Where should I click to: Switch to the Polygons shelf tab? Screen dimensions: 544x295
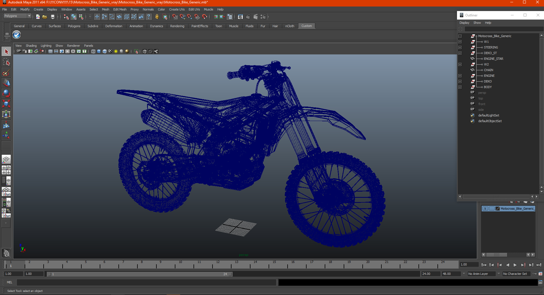pos(74,26)
